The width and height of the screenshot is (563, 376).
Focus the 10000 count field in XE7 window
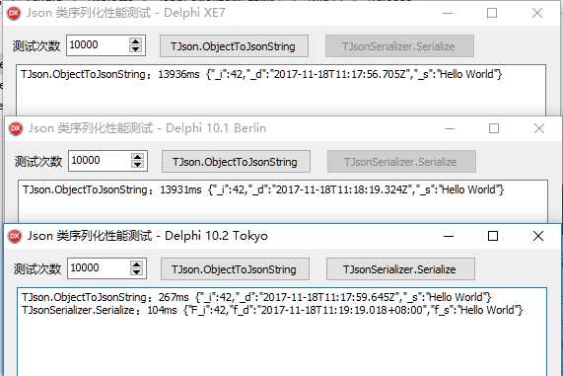(98, 45)
